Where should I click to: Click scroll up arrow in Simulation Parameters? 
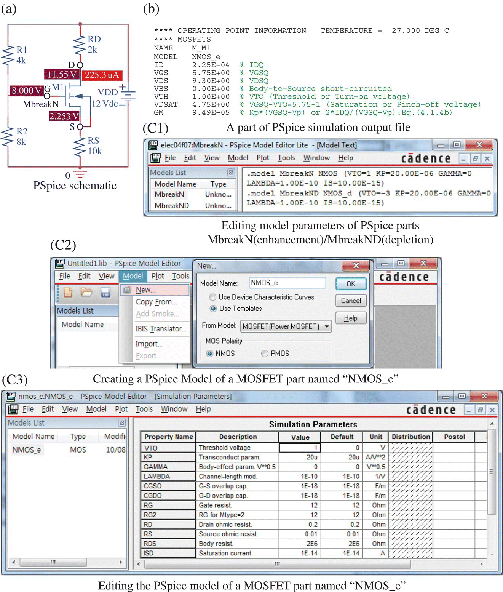click(x=492, y=424)
